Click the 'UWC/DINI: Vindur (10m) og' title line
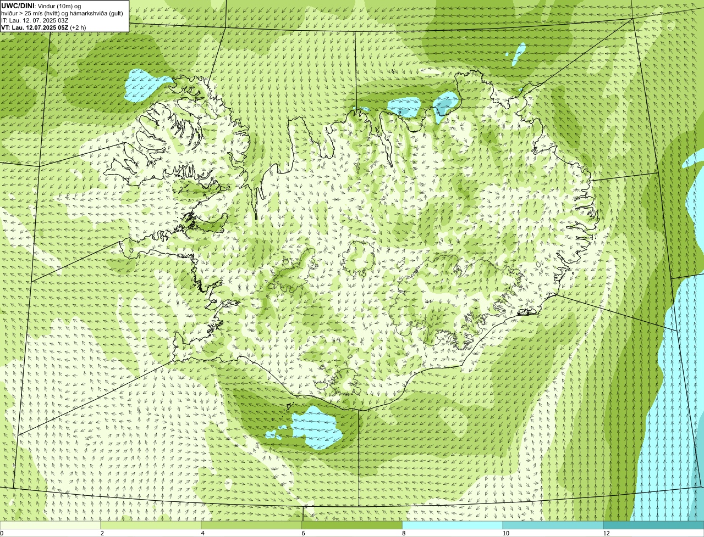Image resolution: width=704 pixels, height=537 pixels. 41,5
